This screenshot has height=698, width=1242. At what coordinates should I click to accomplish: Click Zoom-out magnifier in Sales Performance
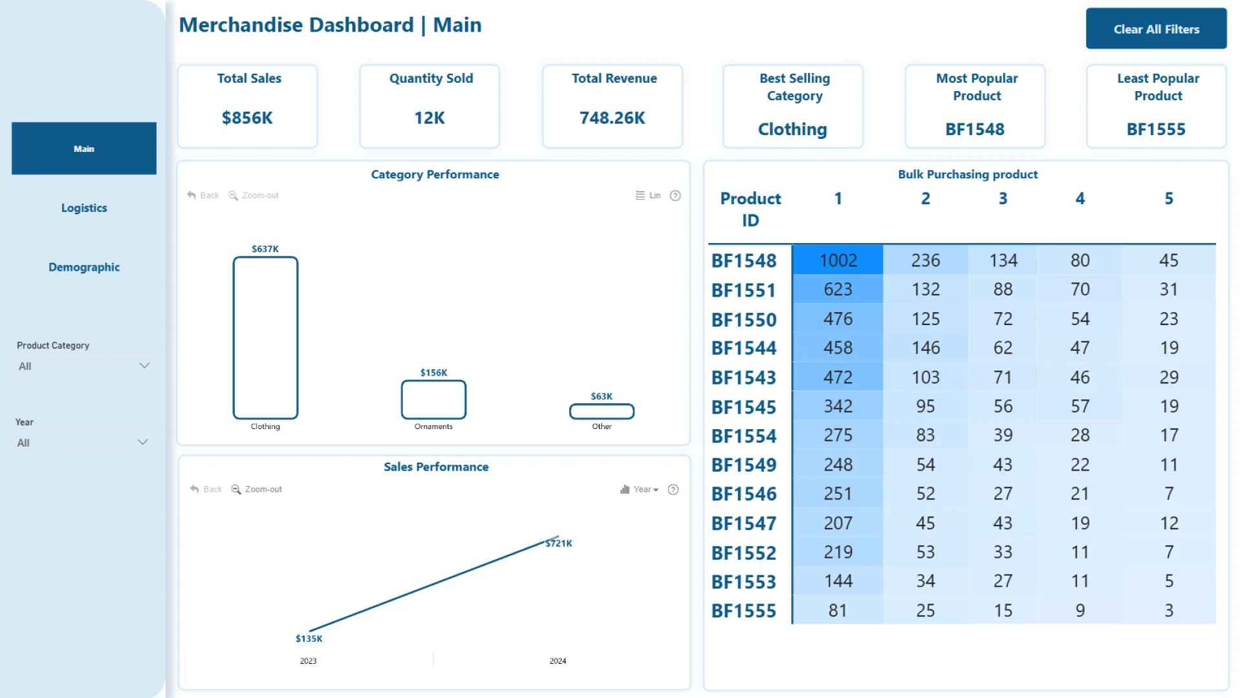click(236, 489)
